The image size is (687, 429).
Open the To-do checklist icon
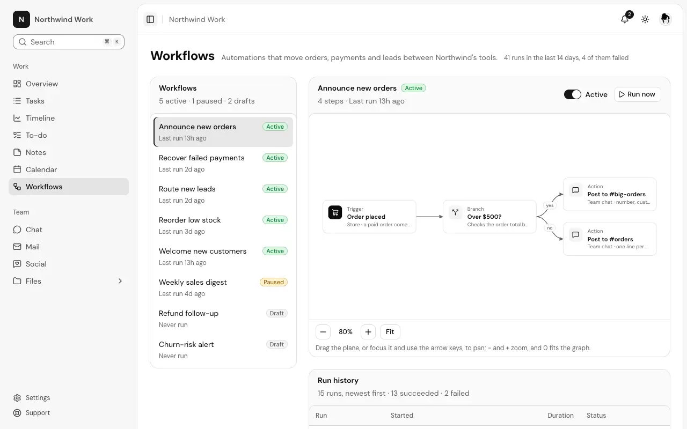(17, 135)
